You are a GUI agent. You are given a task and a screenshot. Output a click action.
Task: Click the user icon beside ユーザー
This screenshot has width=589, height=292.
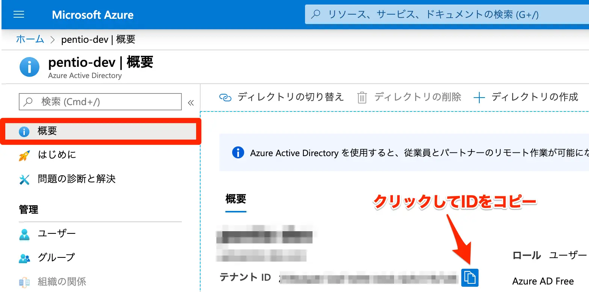(24, 234)
